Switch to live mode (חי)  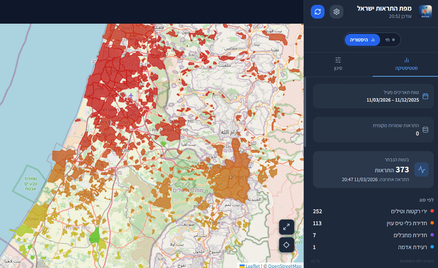(x=390, y=40)
